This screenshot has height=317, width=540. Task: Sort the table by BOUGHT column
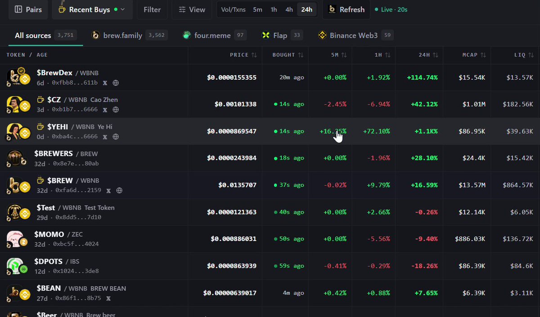(288, 55)
